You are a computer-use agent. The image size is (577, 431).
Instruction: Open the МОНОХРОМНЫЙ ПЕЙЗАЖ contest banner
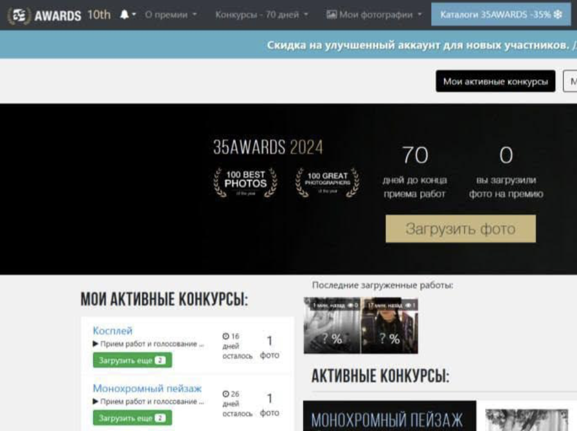[389, 416]
